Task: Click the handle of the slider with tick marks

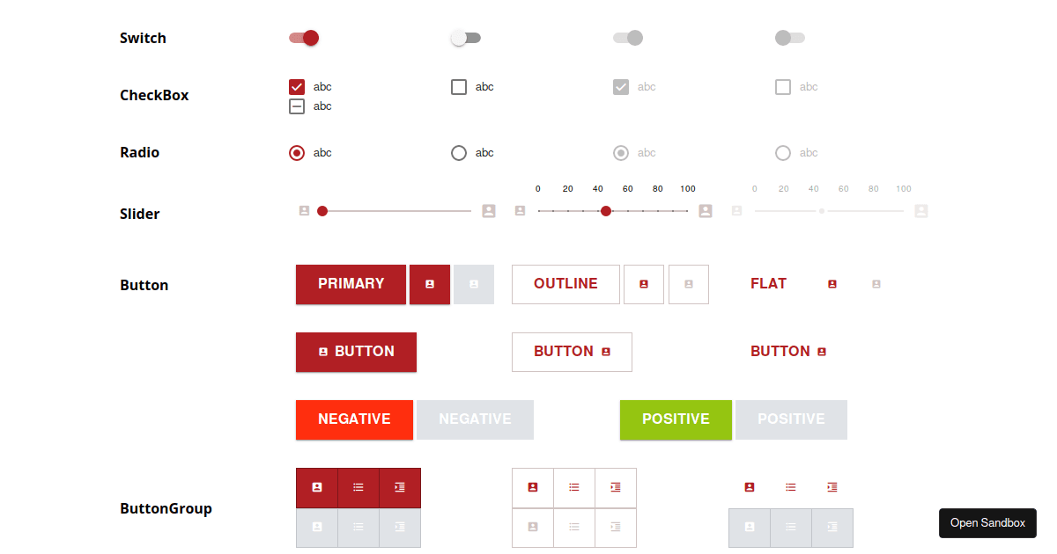Action: tap(606, 211)
